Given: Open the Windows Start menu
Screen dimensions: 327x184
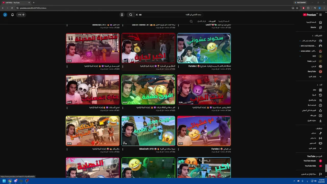Looking at the screenshot, I should pyautogui.click(x=4, y=181).
